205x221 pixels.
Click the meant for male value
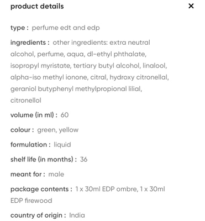(56, 174)
